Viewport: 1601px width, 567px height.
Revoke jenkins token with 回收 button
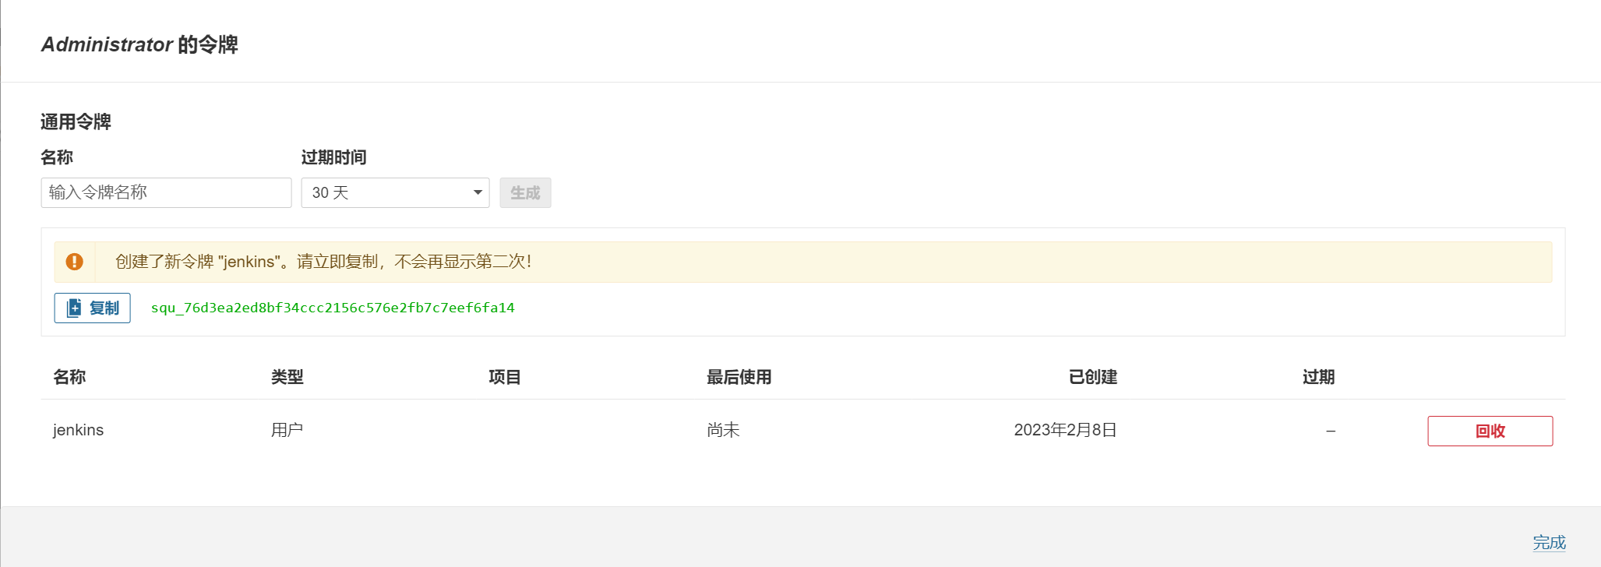click(1490, 431)
